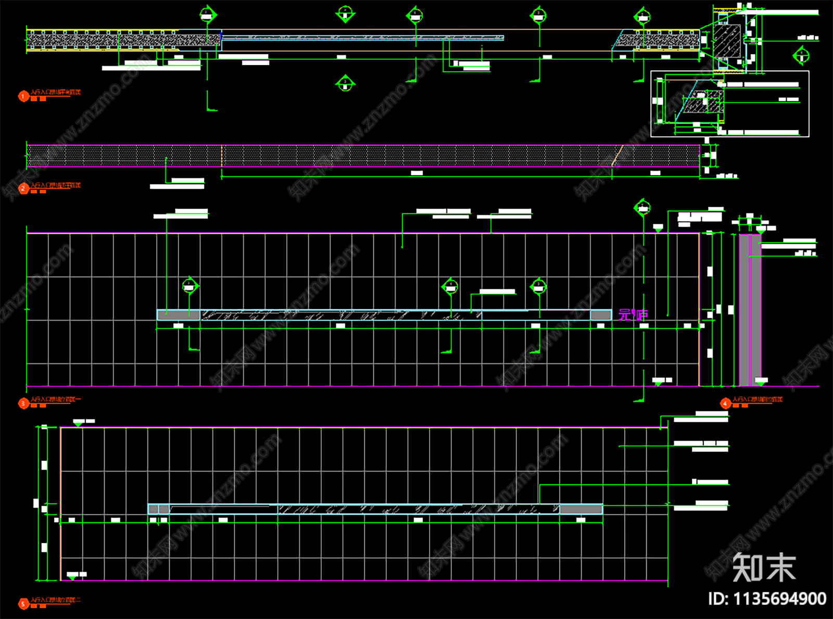
Task: Click the orange drawing marker numbered 4
Action: point(726,403)
